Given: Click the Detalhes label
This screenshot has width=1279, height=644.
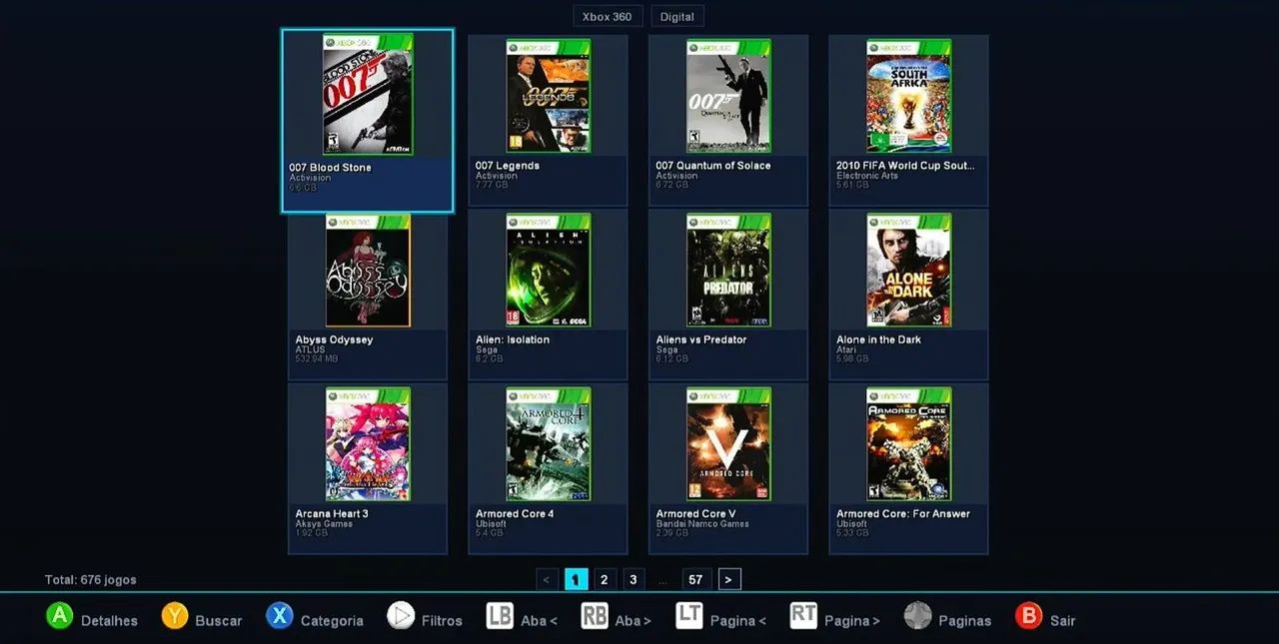Looking at the screenshot, I should pos(109,621).
